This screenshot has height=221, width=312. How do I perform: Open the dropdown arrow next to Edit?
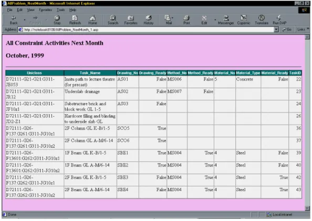pyautogui.click(x=215, y=20)
